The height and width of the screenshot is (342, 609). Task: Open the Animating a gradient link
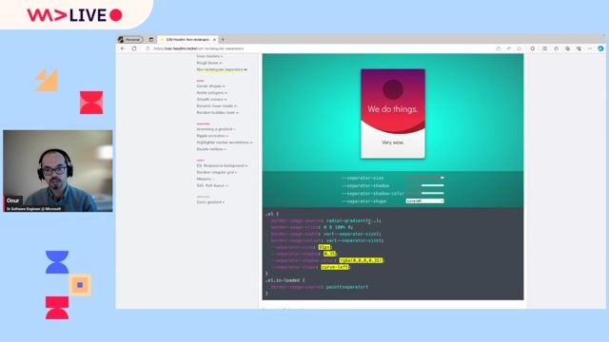click(x=216, y=129)
